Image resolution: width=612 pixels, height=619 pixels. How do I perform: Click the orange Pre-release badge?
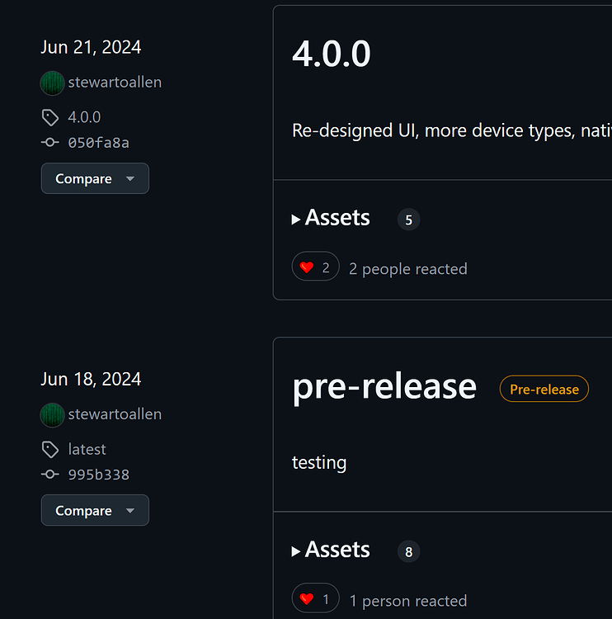tap(544, 389)
